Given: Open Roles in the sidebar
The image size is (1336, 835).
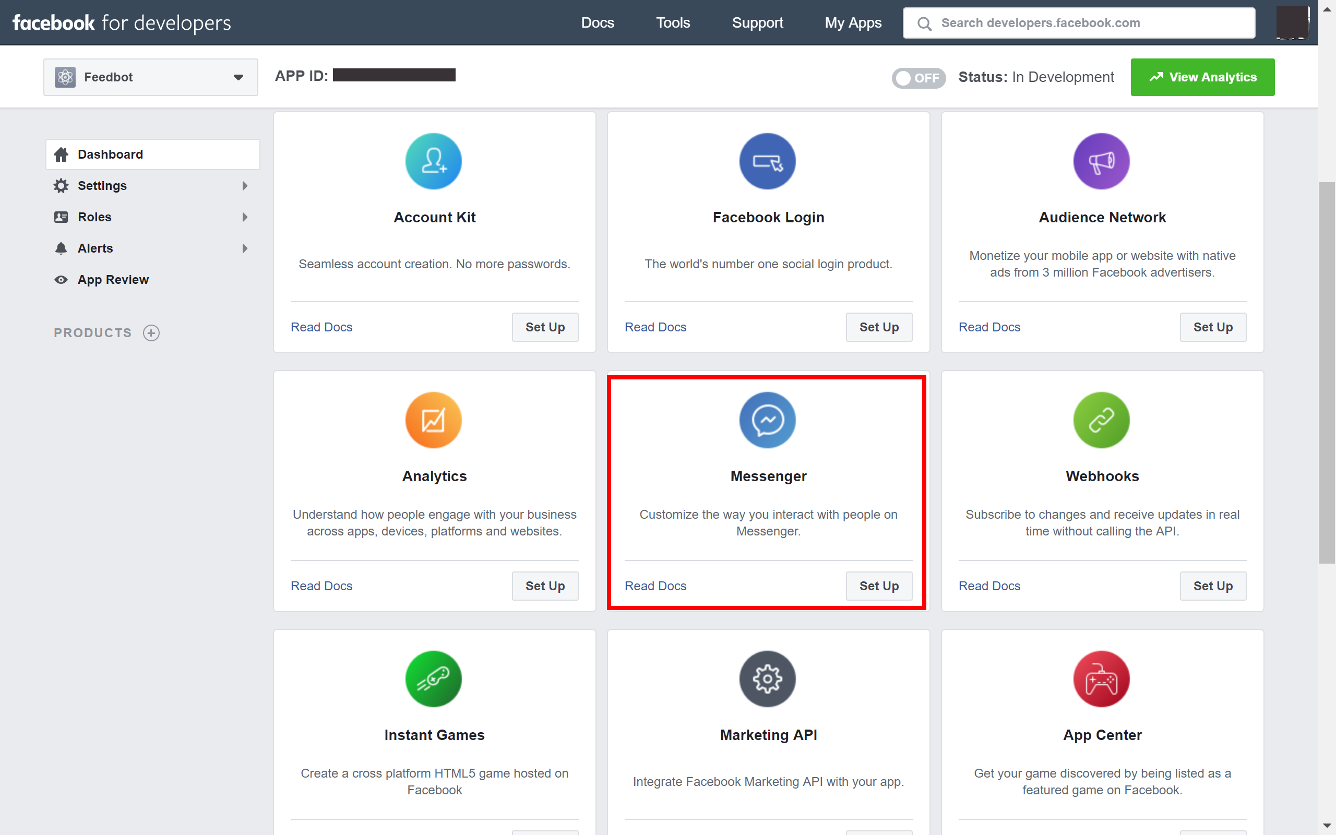Looking at the screenshot, I should 152,217.
